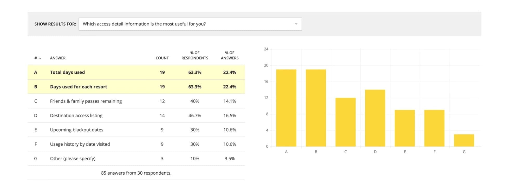Viewport: 520px width, 190px height.
Task: Click bar D in the chart
Action: pyautogui.click(x=375, y=118)
